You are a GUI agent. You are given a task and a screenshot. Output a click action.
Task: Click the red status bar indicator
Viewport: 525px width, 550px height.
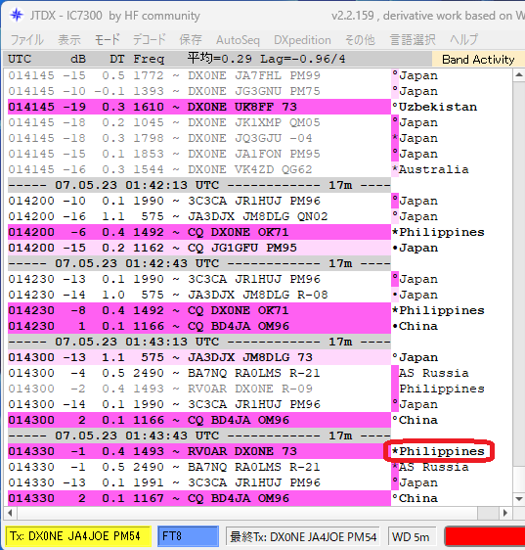[484, 536]
